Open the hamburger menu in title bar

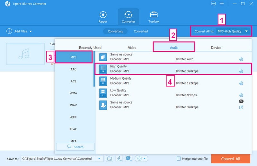222,4
